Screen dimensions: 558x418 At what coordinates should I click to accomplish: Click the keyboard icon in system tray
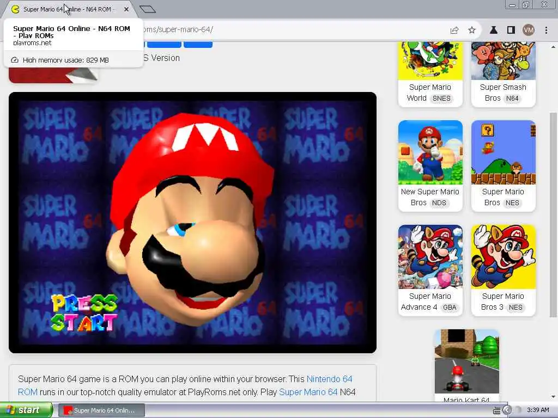[x=497, y=410]
